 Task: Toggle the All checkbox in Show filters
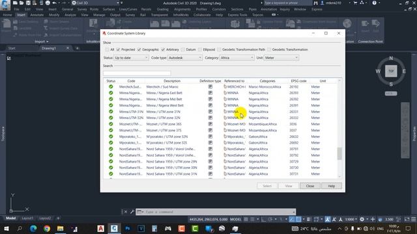107,49
